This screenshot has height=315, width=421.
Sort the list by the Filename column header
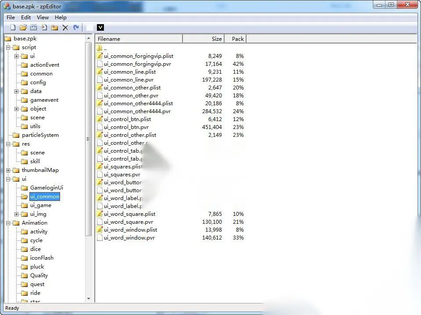tap(139, 39)
